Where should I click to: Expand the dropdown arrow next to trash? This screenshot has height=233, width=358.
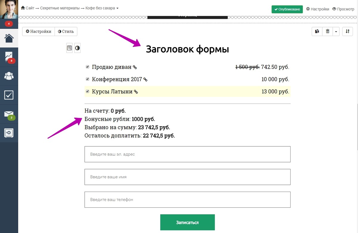[336, 31]
